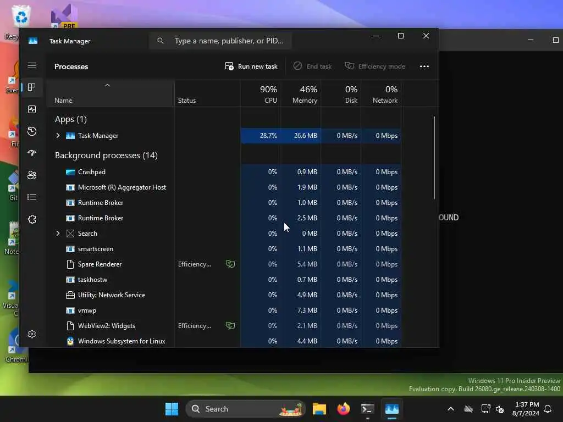Open the clock showing 1:37 PM

[526, 409]
